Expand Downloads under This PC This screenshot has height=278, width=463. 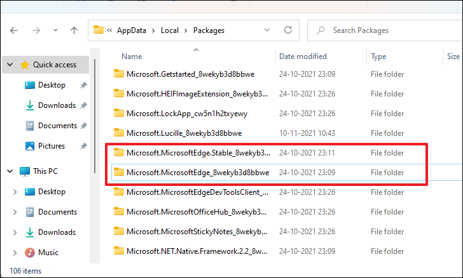(15, 232)
